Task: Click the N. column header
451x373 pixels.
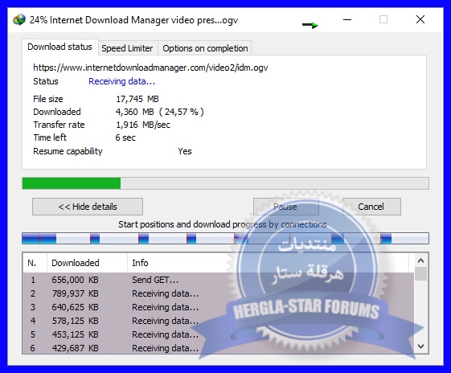Action: (x=35, y=263)
